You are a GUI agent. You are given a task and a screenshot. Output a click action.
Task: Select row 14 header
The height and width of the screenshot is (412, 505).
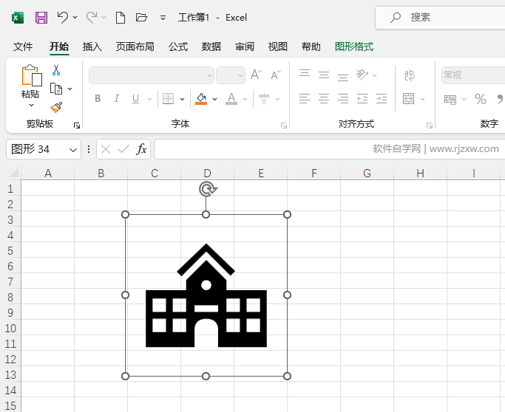pos(10,391)
